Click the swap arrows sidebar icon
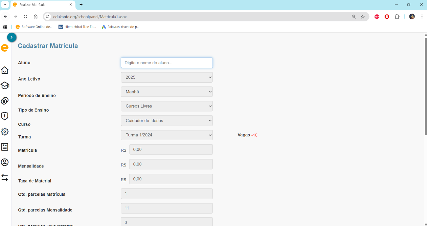 [x=5, y=178]
